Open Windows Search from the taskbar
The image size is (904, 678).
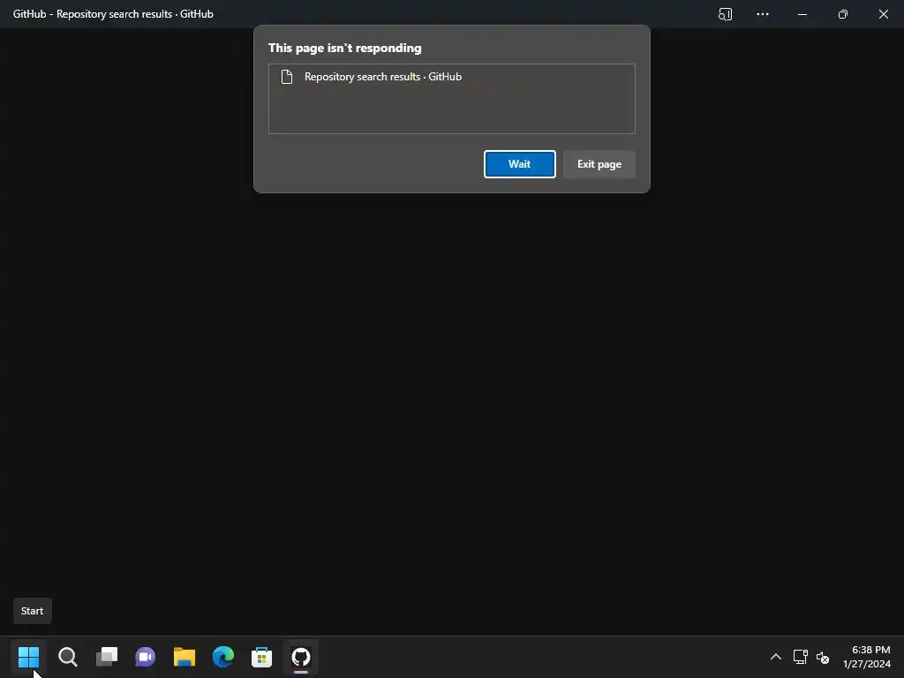pos(67,657)
